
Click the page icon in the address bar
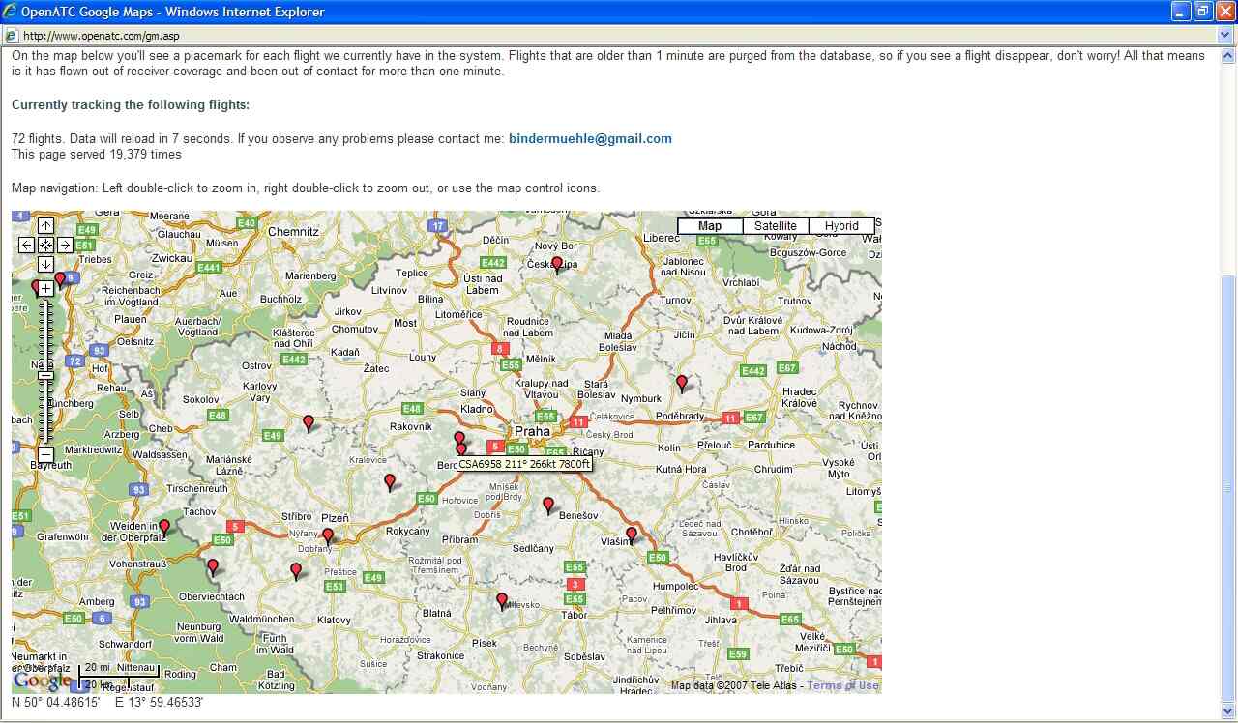11,36
